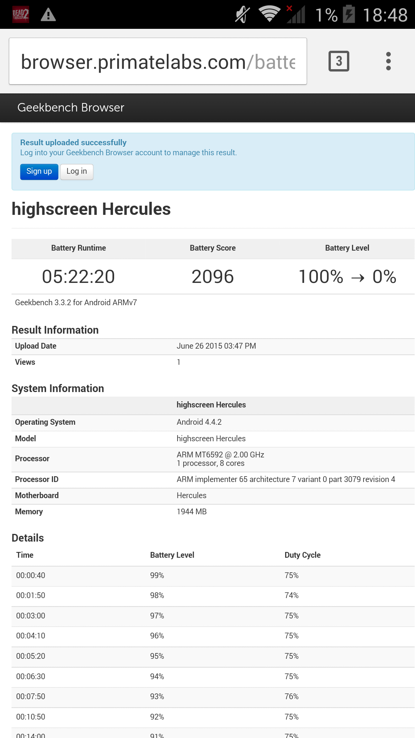Tap the muted sound status icon

[x=243, y=15]
